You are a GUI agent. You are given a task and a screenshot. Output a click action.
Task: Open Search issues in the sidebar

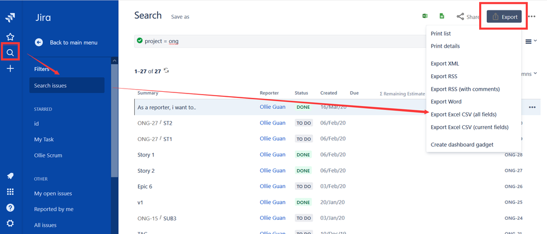(x=67, y=85)
